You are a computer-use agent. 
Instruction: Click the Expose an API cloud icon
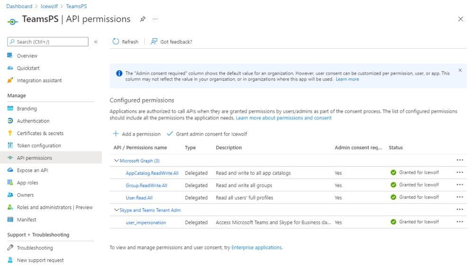[x=10, y=170]
